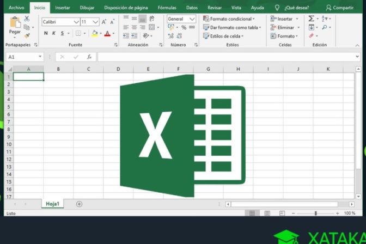This screenshot has width=366, height=244.
Task: Switch to the Fórmulas tab
Action: point(167,8)
